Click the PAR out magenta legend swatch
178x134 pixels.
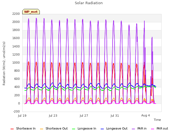click(153, 129)
